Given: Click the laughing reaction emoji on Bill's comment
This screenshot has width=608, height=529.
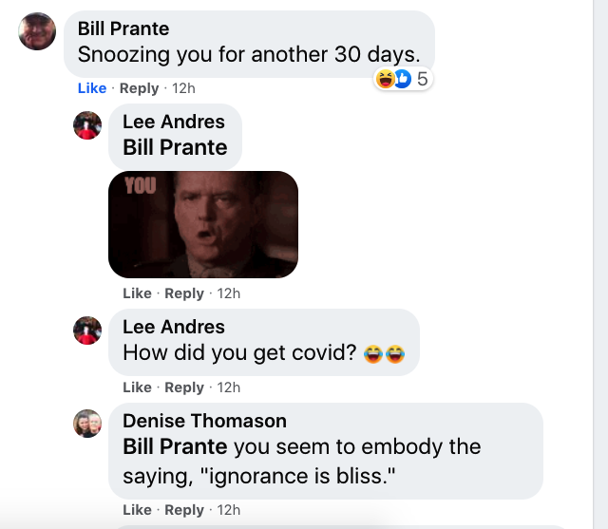Looking at the screenshot, I should [x=385, y=79].
